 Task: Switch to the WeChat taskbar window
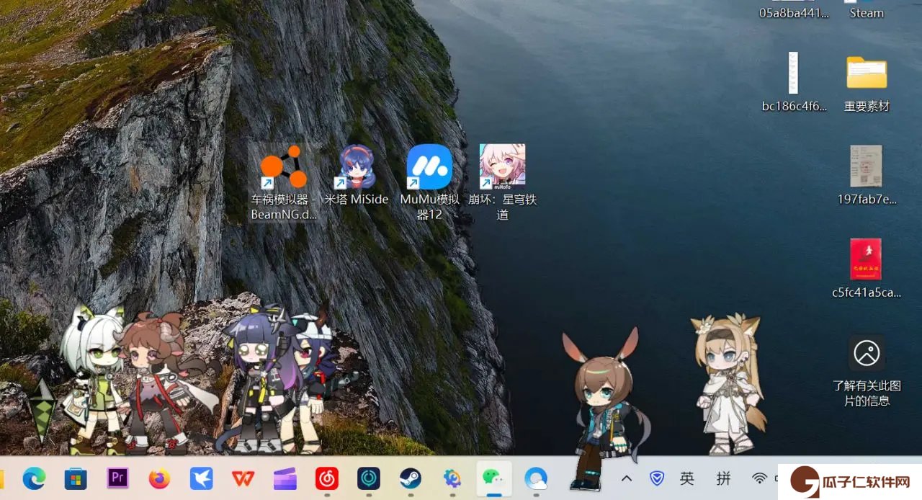click(494, 478)
